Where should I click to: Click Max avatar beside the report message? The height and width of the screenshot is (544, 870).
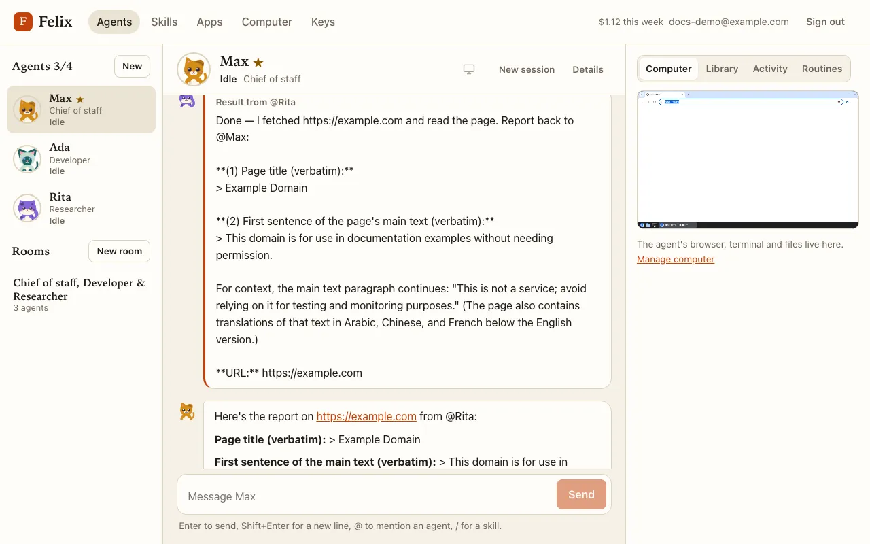click(187, 411)
